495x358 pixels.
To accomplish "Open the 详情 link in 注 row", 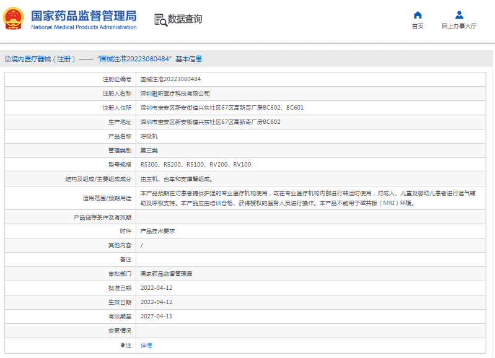I will [x=146, y=345].
